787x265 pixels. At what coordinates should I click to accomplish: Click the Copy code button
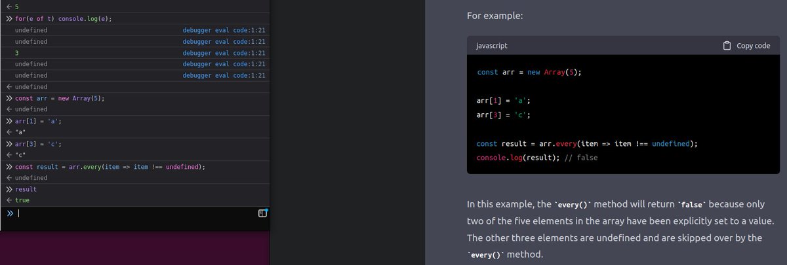746,46
